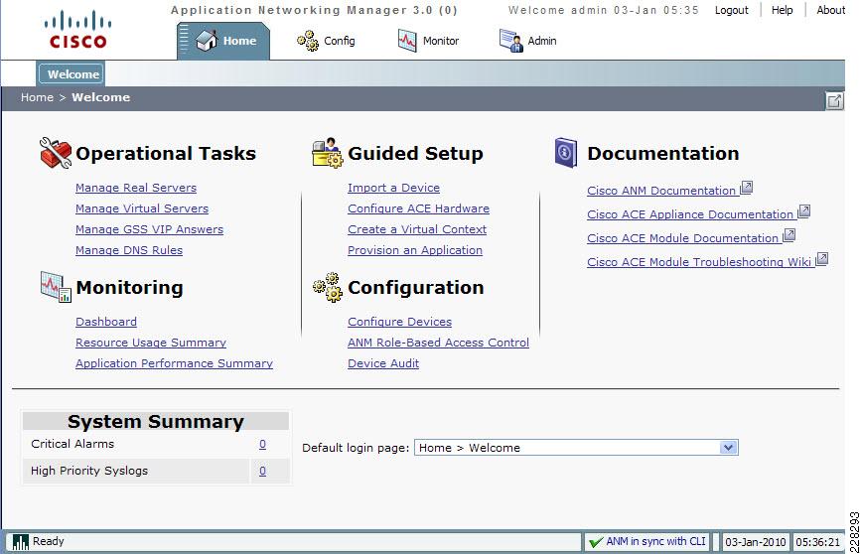Click the High Priority Syslogs count 0
The image size is (860, 554).
tap(263, 471)
